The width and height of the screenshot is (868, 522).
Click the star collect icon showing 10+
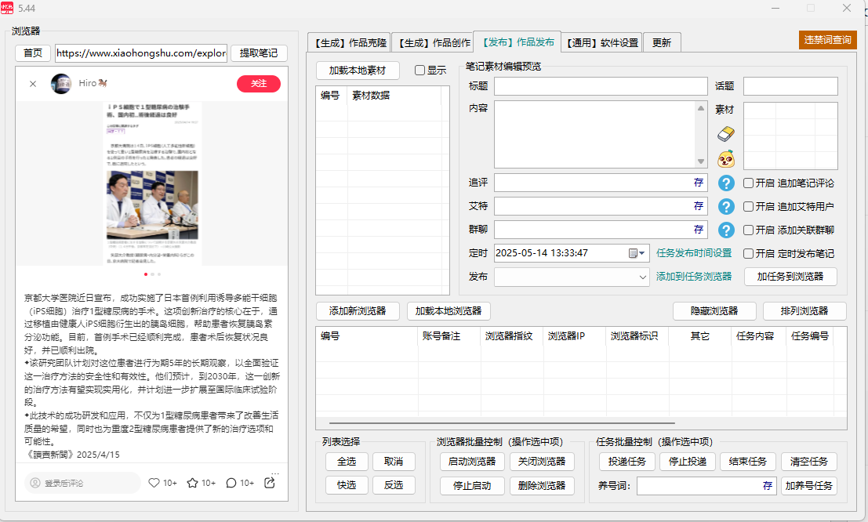point(193,484)
